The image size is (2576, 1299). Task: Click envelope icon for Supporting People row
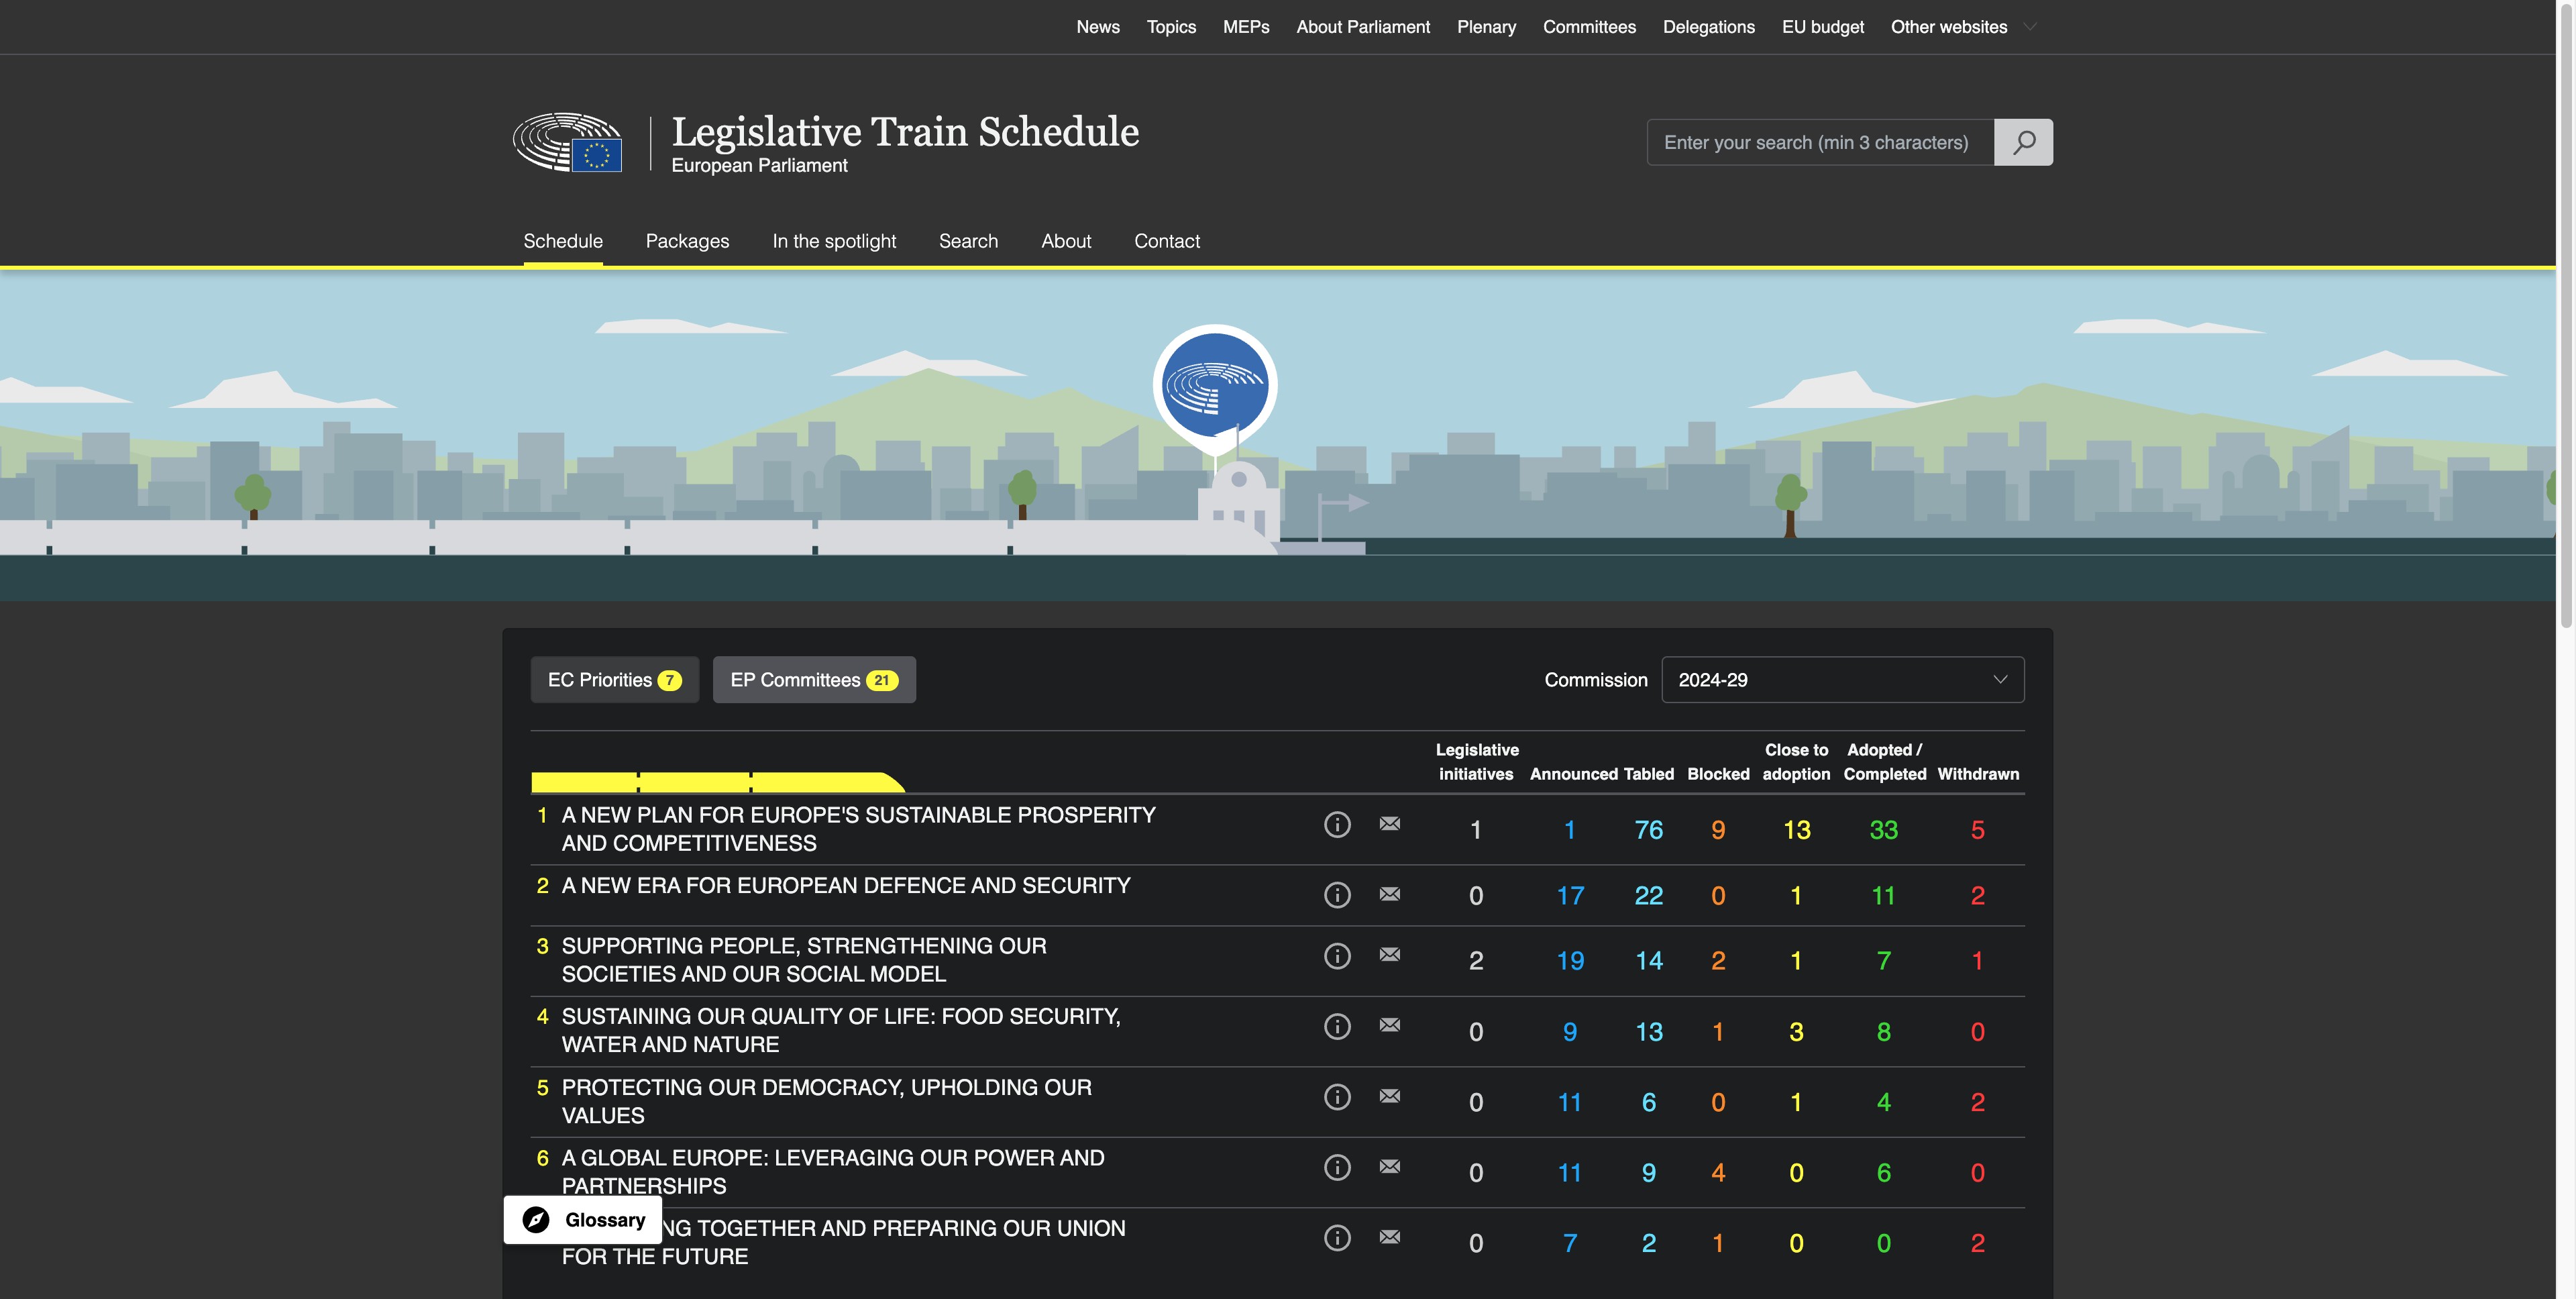point(1389,954)
